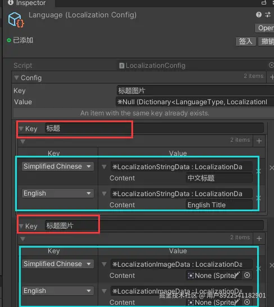Click the Inspector lock icon
Image resolution: width=274 pixels, height=307 pixels.
[264, 2]
